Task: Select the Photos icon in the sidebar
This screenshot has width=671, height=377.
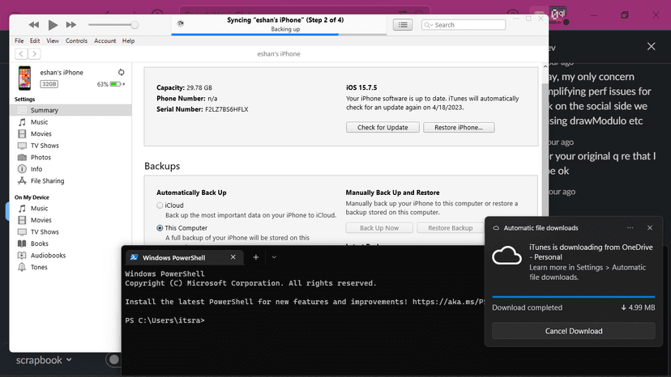Action: click(x=23, y=158)
